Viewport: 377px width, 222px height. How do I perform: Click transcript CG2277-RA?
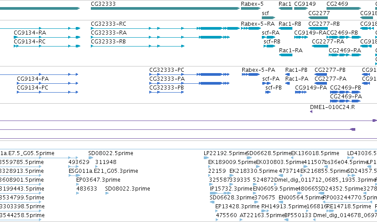(x=320, y=46)
